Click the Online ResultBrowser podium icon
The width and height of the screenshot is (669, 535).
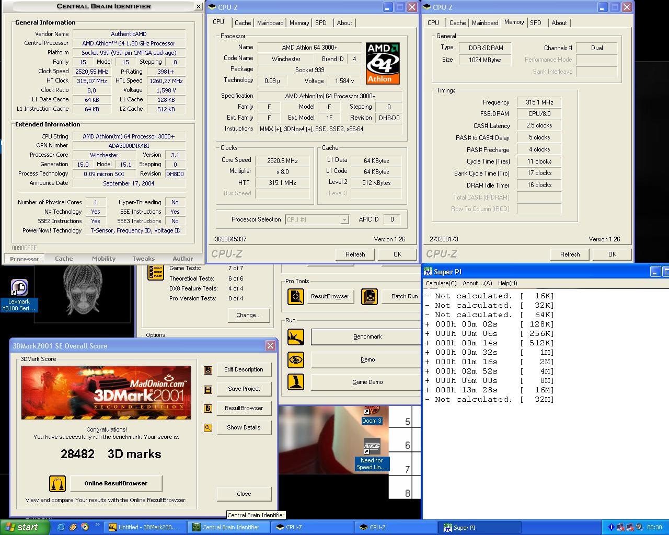coord(57,484)
